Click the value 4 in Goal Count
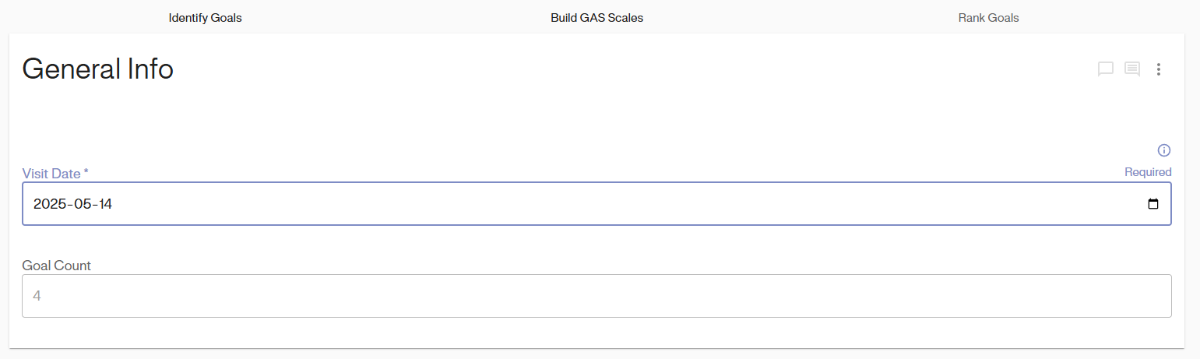The image size is (1200, 359). pyautogui.click(x=37, y=296)
